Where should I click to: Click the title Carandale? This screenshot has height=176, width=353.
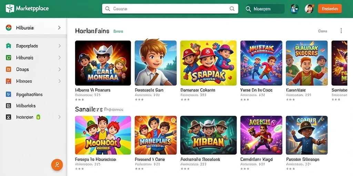[x=296, y=90]
